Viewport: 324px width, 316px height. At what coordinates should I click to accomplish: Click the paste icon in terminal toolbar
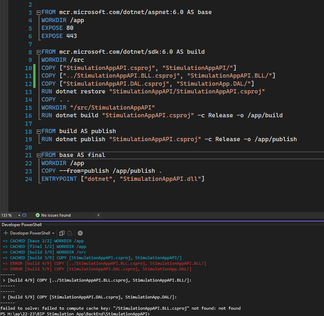click(x=70, y=233)
